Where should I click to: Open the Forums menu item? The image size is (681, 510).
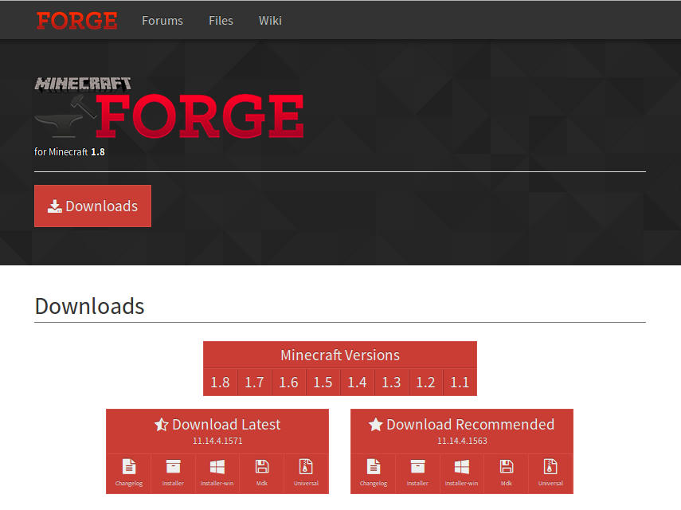tap(162, 21)
